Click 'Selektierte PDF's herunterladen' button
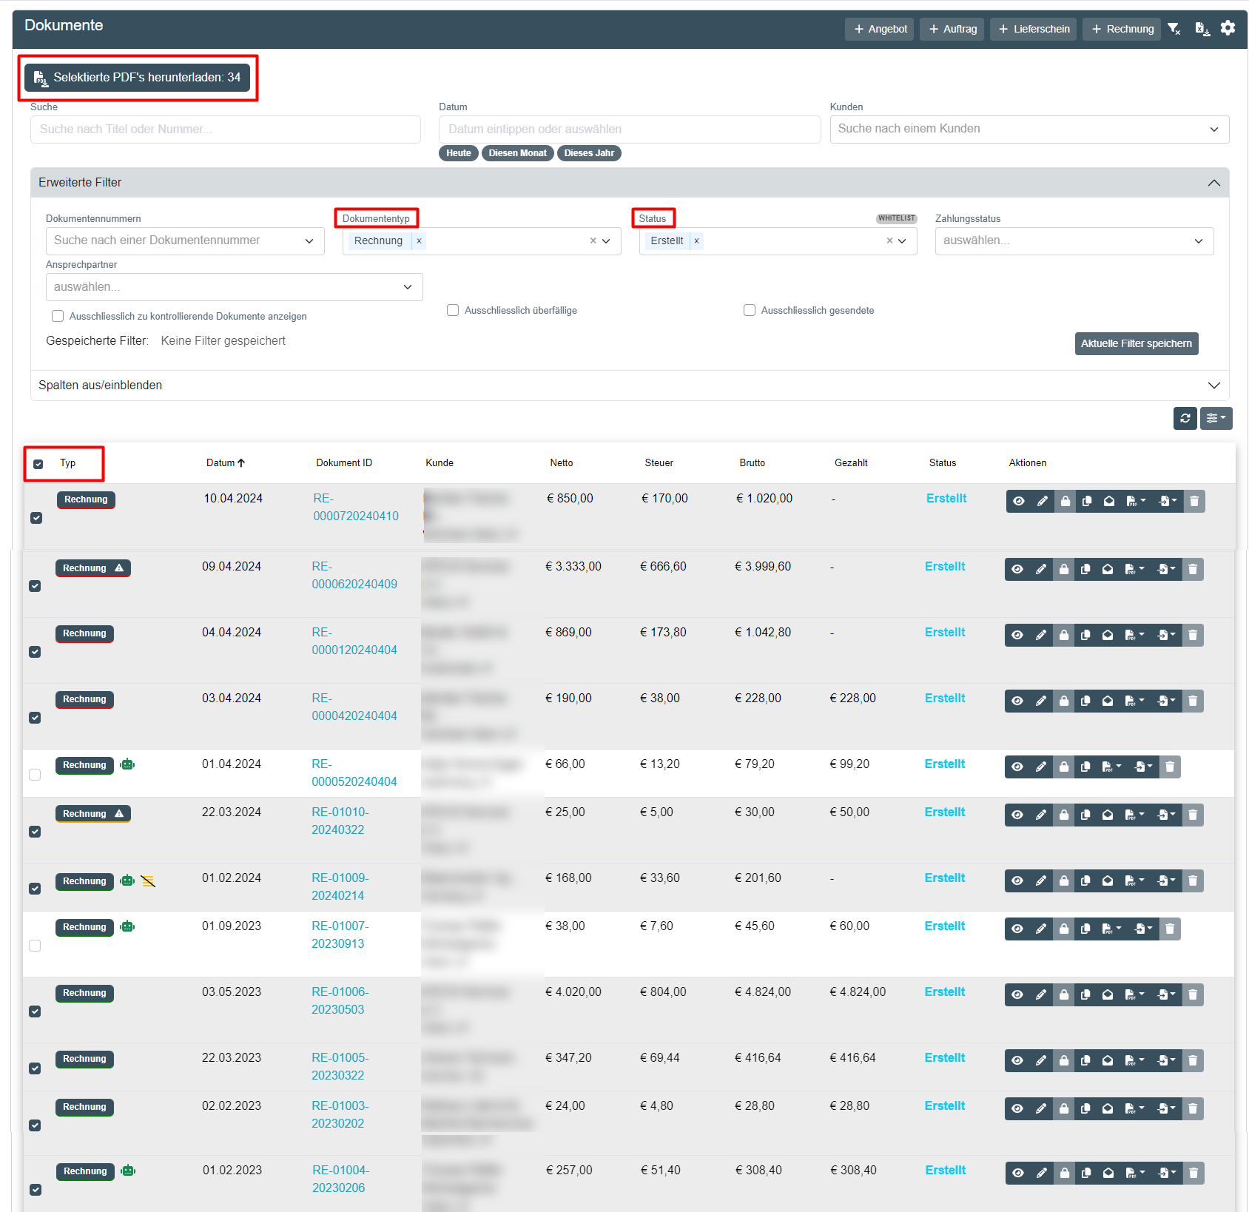The height and width of the screenshot is (1212, 1249). (x=138, y=78)
